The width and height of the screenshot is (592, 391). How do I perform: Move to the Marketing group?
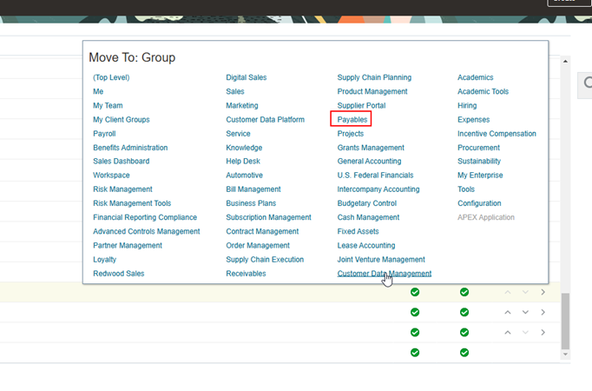(x=242, y=105)
